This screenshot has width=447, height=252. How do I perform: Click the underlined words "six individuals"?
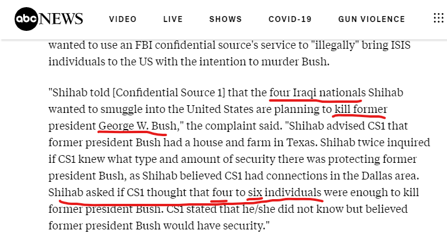[284, 193]
